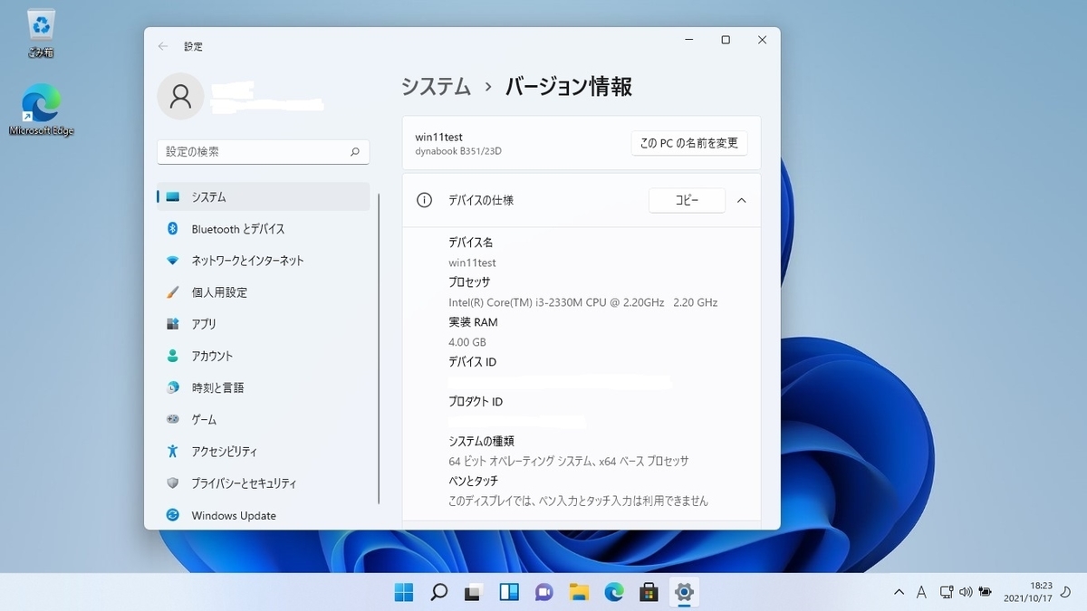
Task: Click the アクセシビリティ figure icon
Action: coord(173,451)
